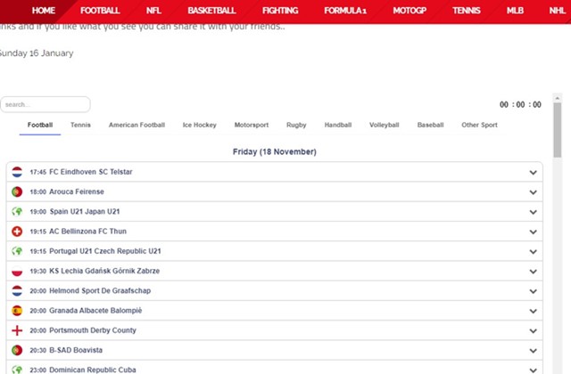Viewport: 571px width, 374px height.
Task: Click the Portugal flag next to Arouca Feirense
Action: tap(17, 191)
